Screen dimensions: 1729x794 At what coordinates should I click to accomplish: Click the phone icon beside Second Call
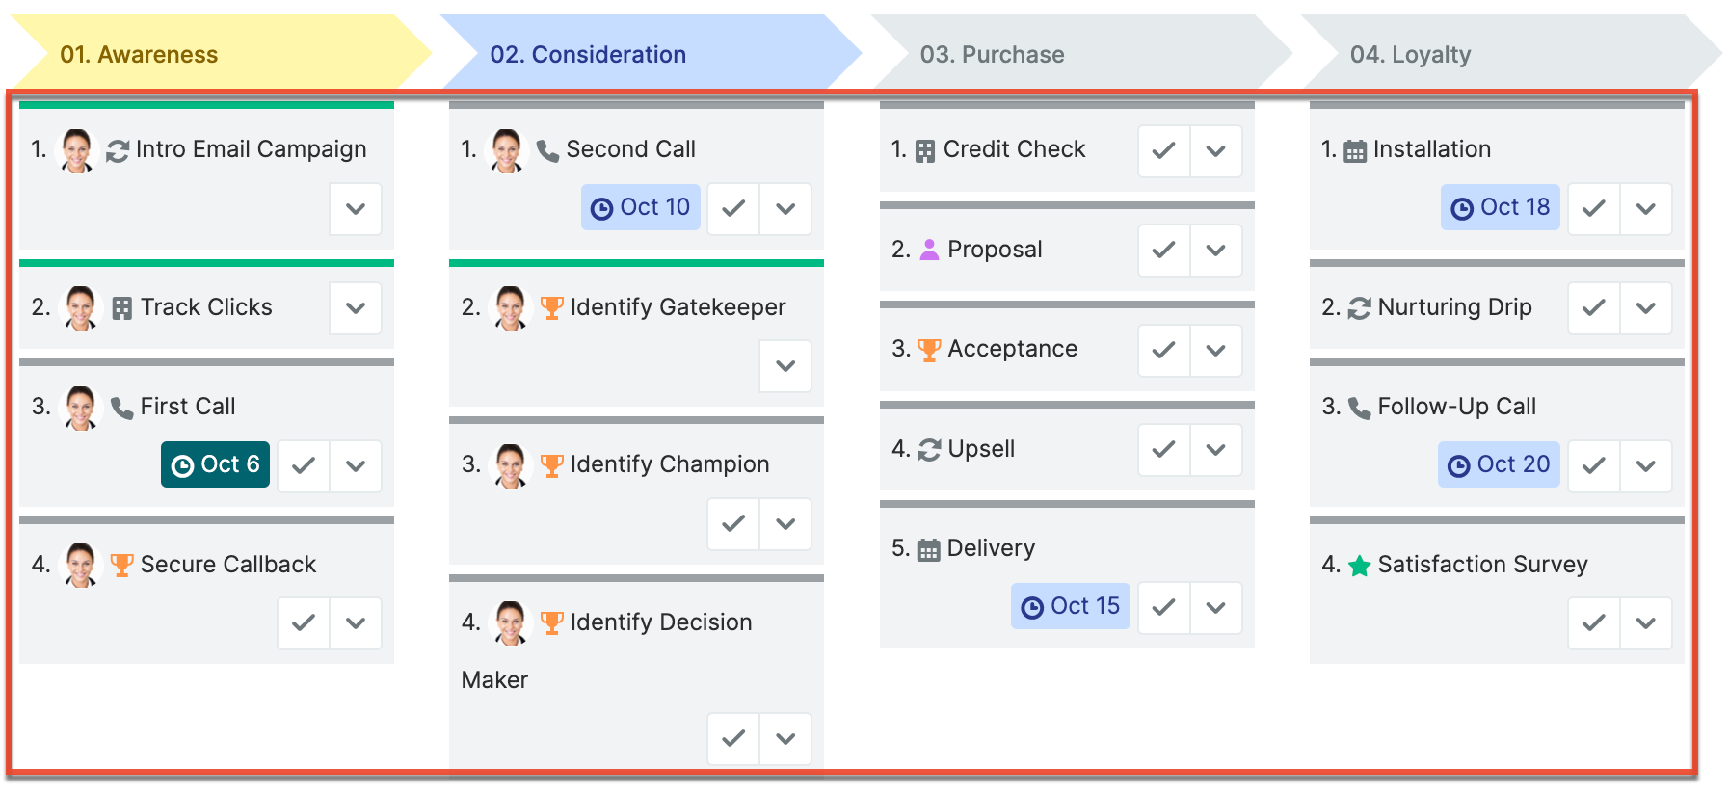click(547, 150)
